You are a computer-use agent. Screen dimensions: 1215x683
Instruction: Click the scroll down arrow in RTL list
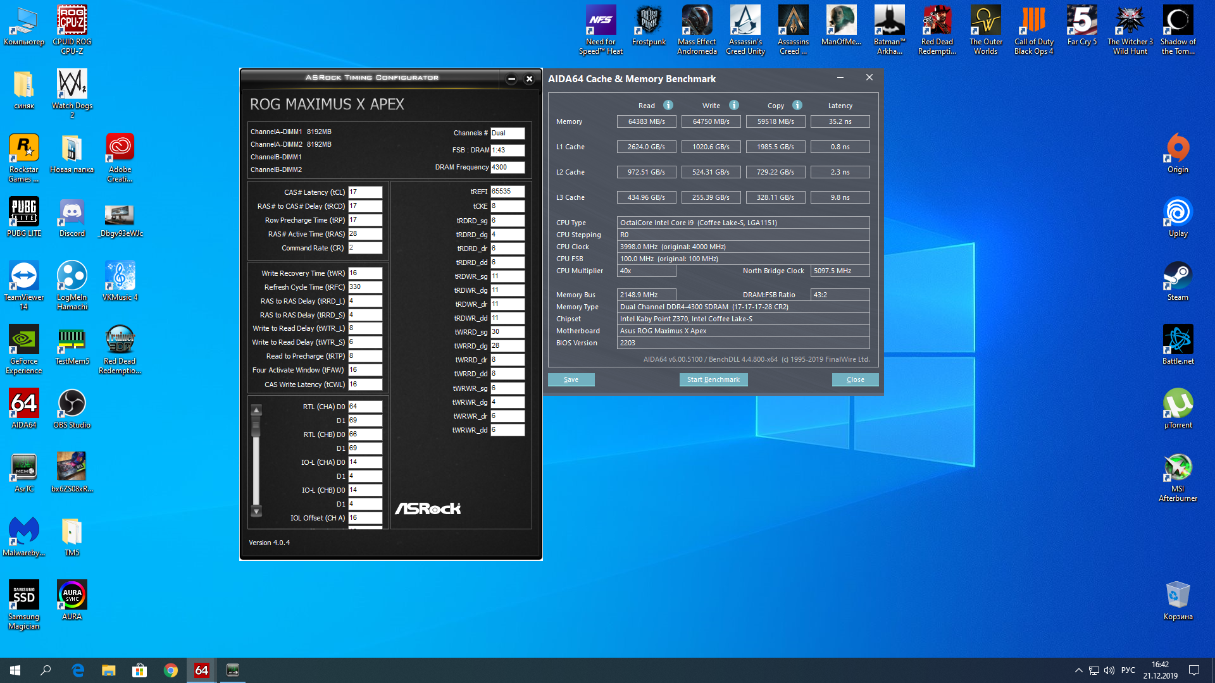256,510
